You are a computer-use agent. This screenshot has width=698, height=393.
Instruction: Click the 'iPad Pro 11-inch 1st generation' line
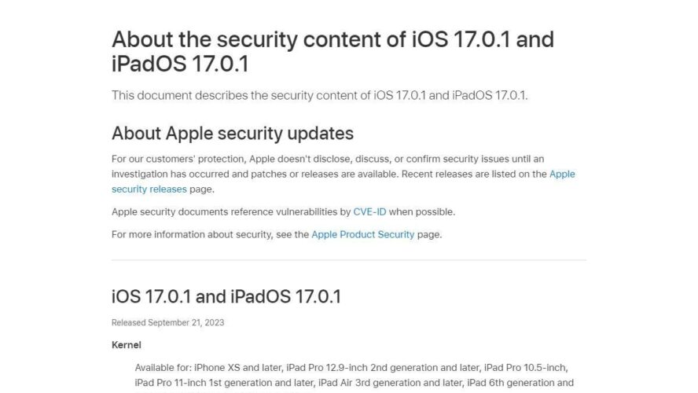[x=355, y=383]
